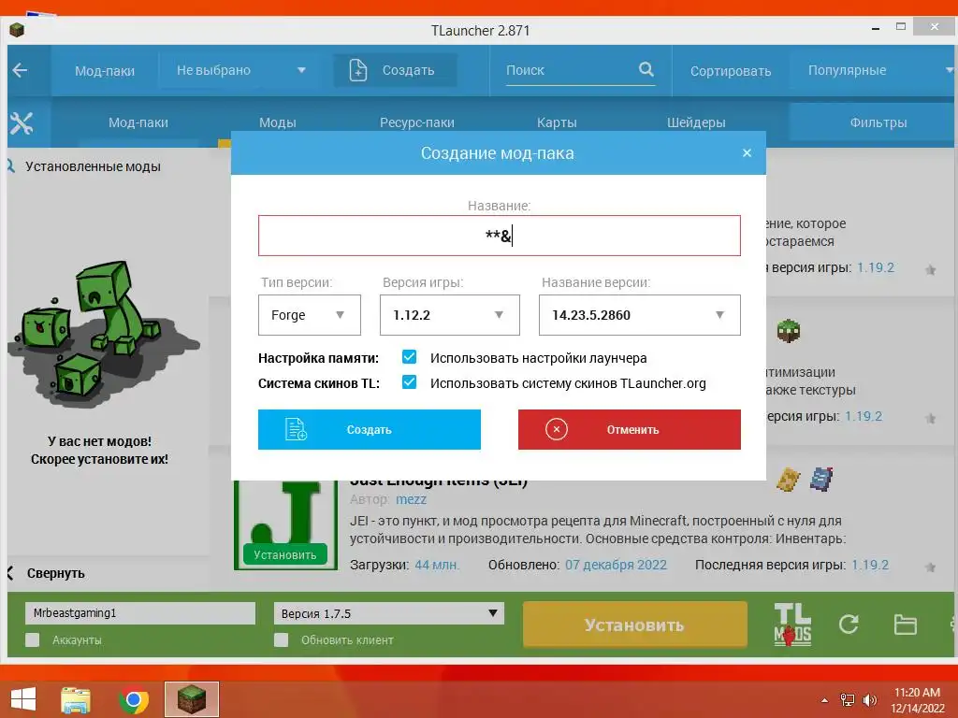Screen dimensions: 958x718
Task: Click the 'Создать' button in top toolbar
Action: pyautogui.click(x=395, y=70)
